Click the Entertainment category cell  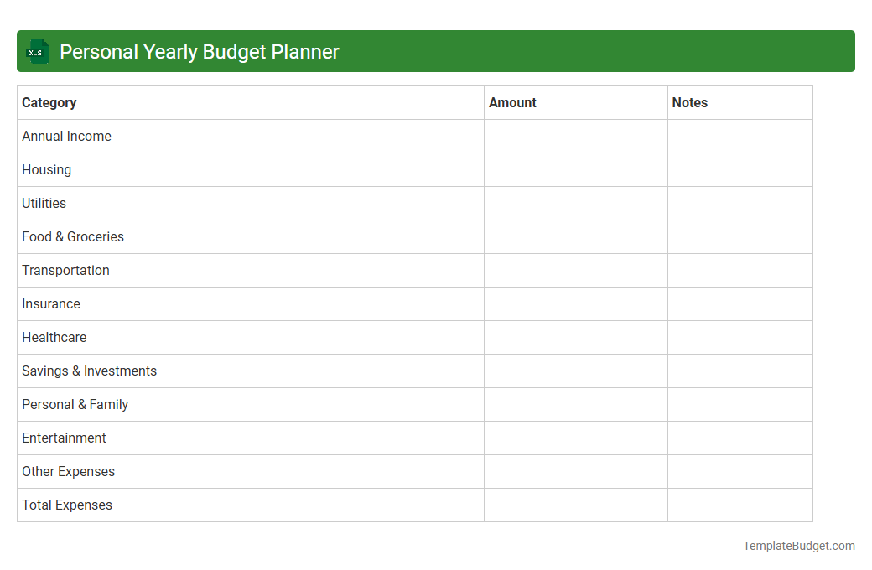tap(64, 438)
